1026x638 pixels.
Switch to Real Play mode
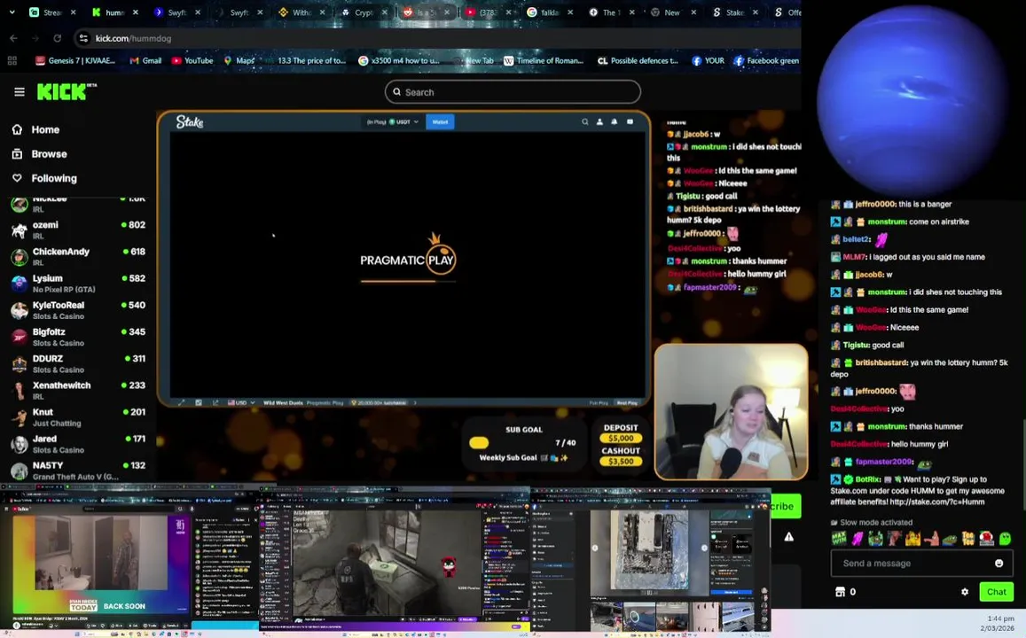(x=627, y=402)
